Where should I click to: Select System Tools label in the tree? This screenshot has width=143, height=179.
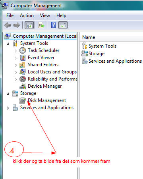(34, 43)
